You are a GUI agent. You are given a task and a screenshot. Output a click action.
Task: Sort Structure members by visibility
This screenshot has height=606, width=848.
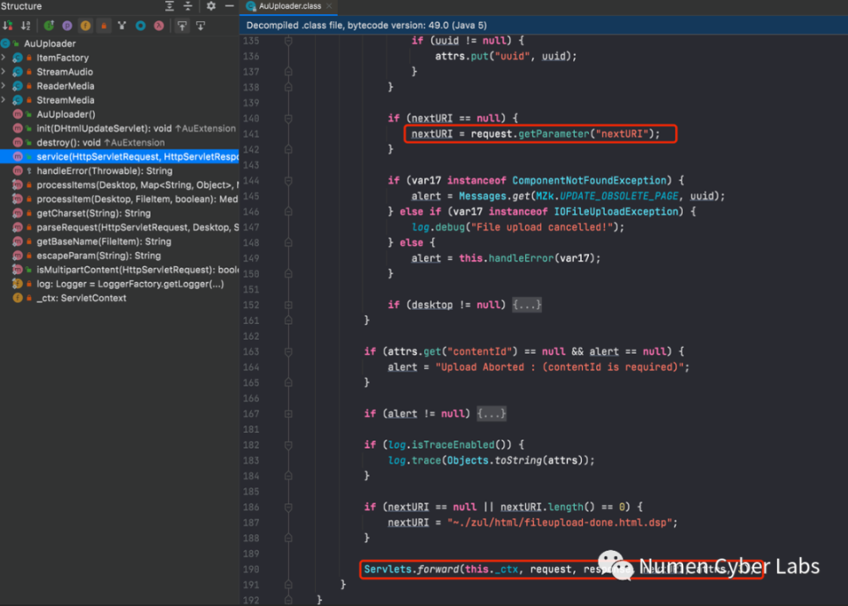pos(7,26)
